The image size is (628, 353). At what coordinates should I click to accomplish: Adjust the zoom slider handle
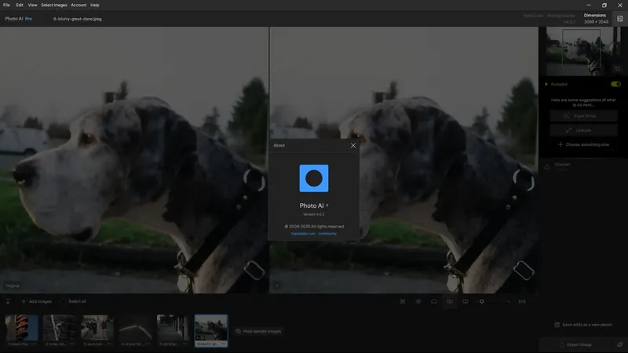(x=481, y=301)
